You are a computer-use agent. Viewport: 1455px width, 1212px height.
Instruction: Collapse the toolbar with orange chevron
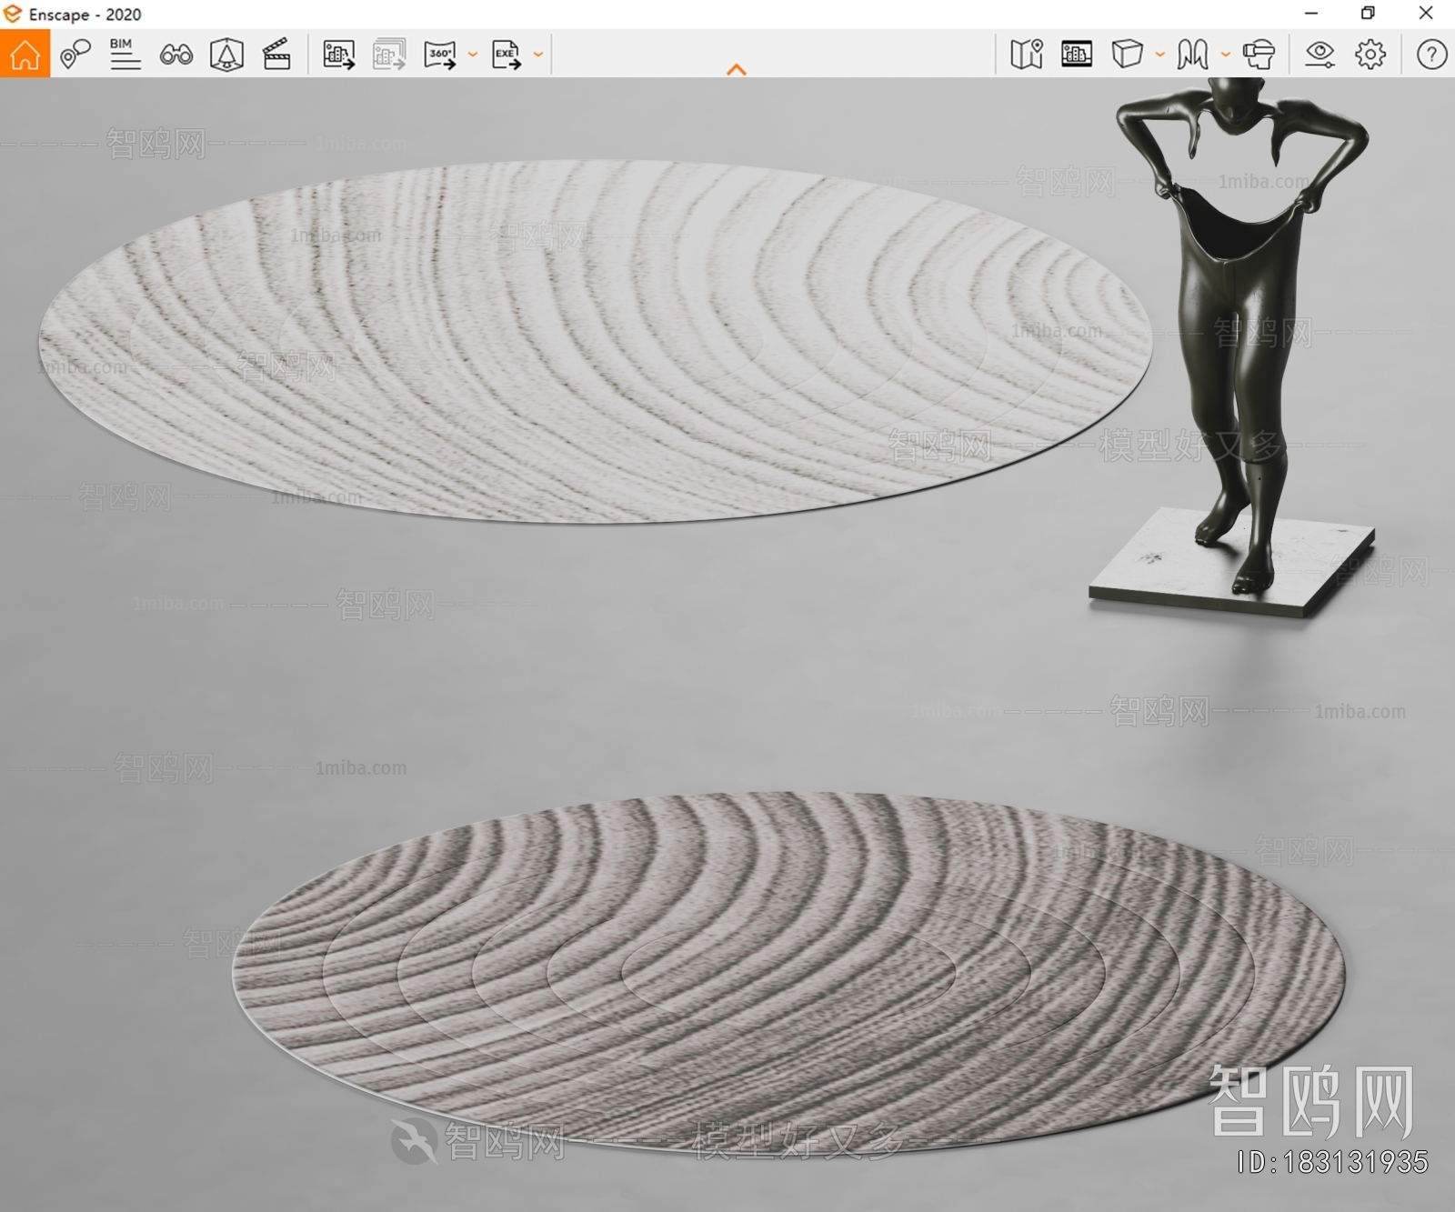[737, 69]
